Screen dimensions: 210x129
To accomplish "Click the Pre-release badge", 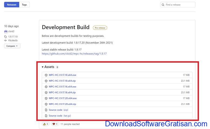I will (x=100, y=28).
